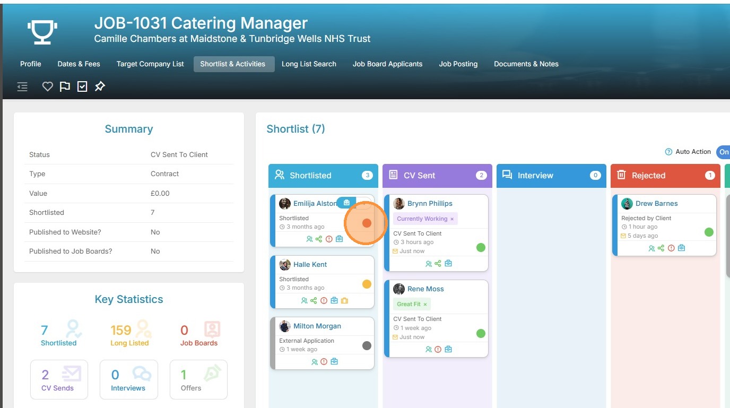Click briefcase icon on Milton Morgan's card
The image size is (730, 408).
[334, 362]
